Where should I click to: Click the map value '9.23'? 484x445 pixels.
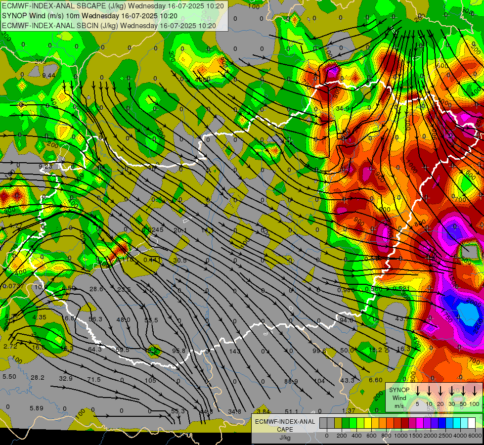pos(45,166)
